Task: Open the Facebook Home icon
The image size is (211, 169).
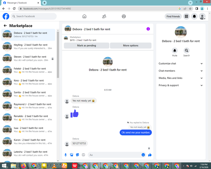Action: (84, 16)
